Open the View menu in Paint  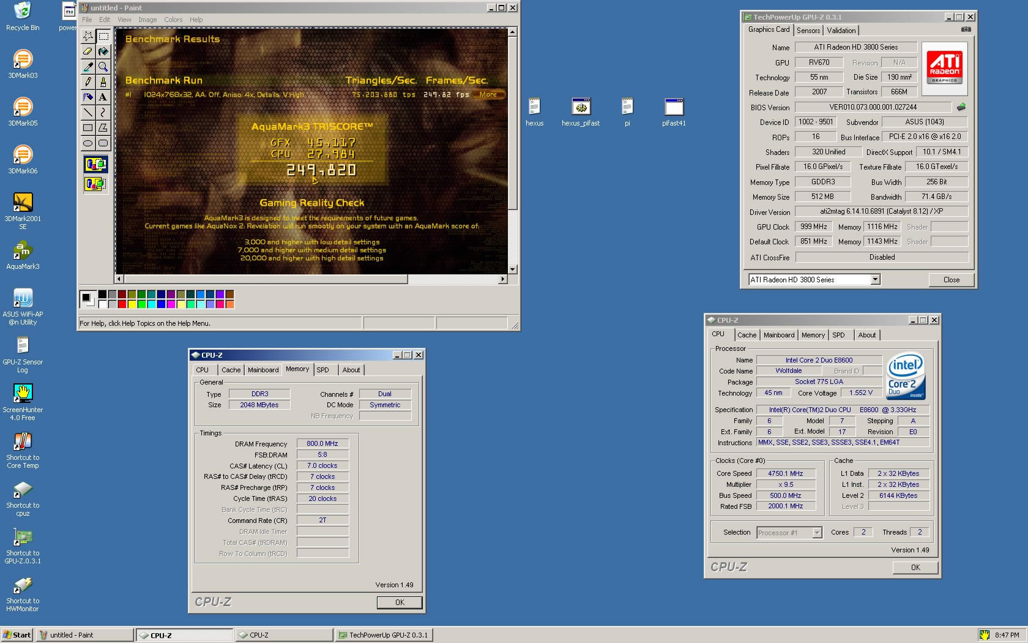(x=124, y=20)
